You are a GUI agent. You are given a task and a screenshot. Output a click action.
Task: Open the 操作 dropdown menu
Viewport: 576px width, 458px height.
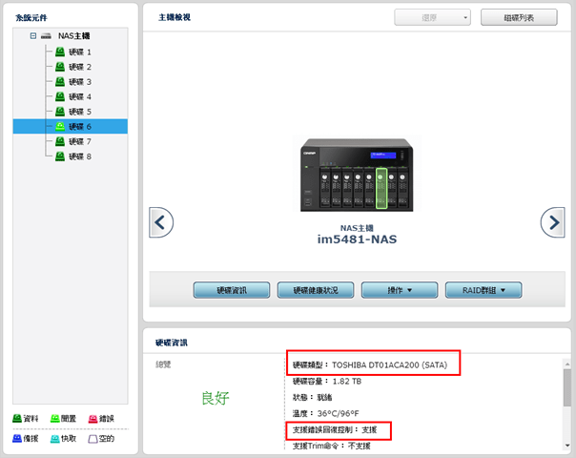click(x=400, y=290)
